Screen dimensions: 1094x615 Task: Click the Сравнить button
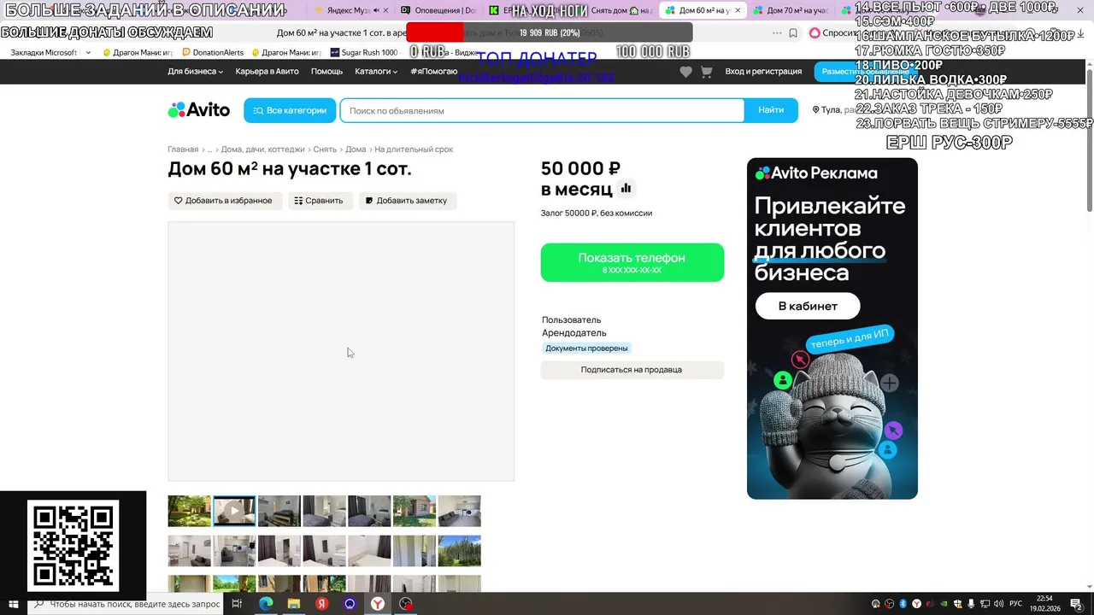pyautogui.click(x=319, y=201)
